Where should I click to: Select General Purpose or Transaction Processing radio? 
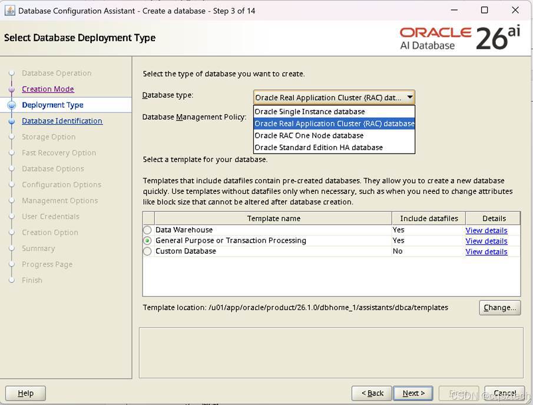[147, 241]
